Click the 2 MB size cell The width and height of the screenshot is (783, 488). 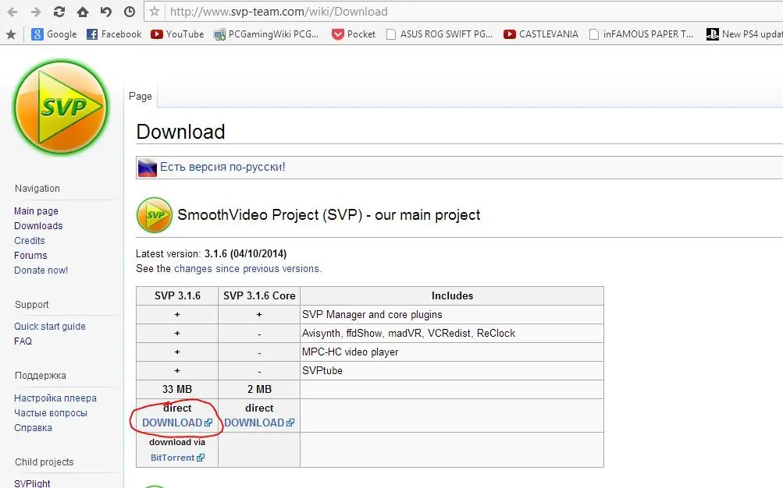pyautogui.click(x=259, y=389)
